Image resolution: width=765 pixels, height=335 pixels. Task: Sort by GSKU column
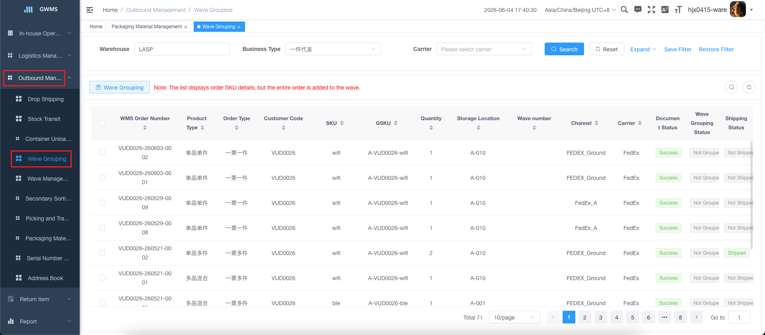396,123
